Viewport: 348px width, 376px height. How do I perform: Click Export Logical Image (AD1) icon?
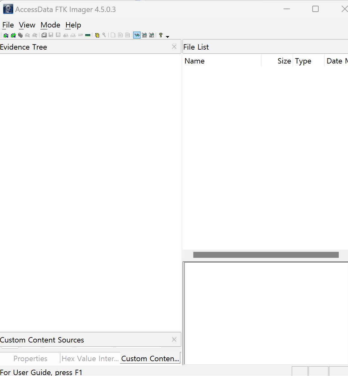pyautogui.click(x=58, y=35)
